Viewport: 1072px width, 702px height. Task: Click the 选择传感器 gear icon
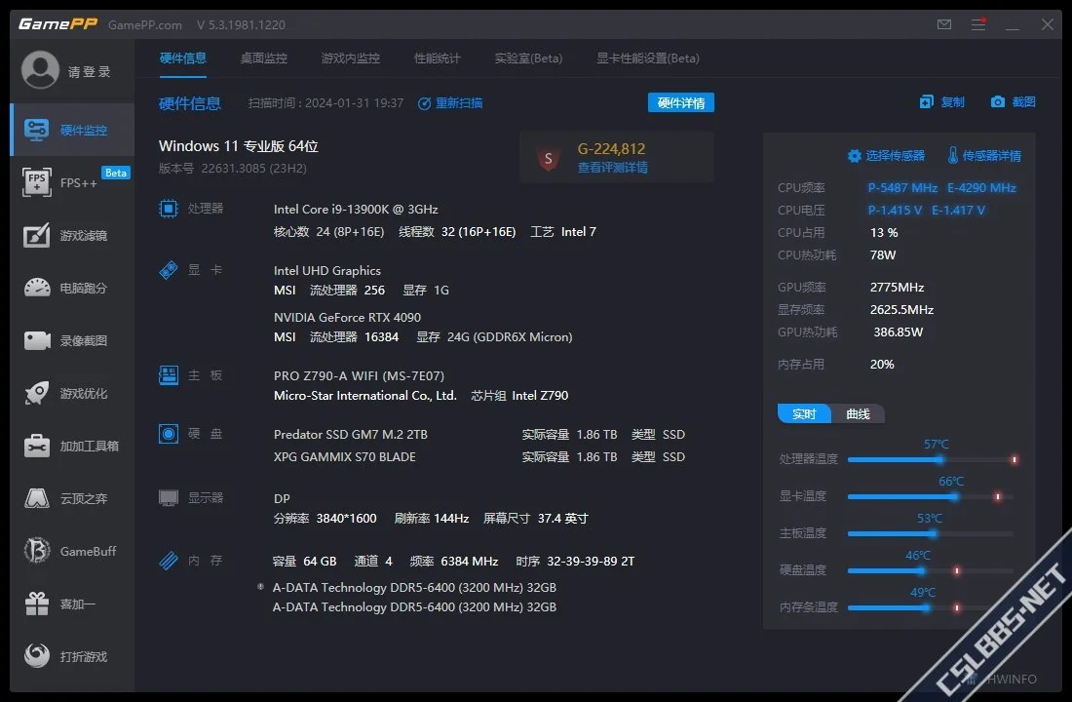click(854, 156)
